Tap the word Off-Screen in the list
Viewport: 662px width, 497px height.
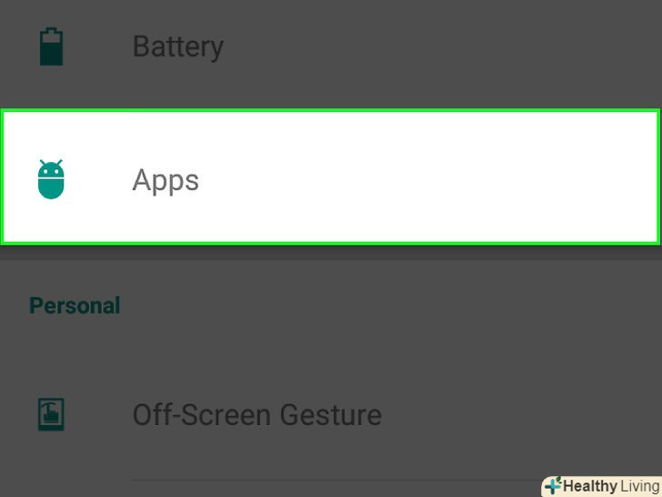coord(203,414)
